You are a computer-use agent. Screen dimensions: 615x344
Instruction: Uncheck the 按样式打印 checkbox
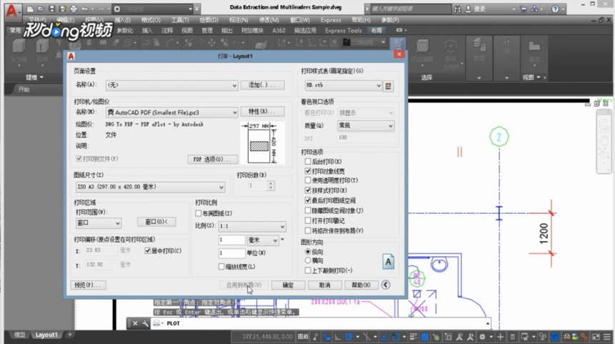(x=308, y=190)
